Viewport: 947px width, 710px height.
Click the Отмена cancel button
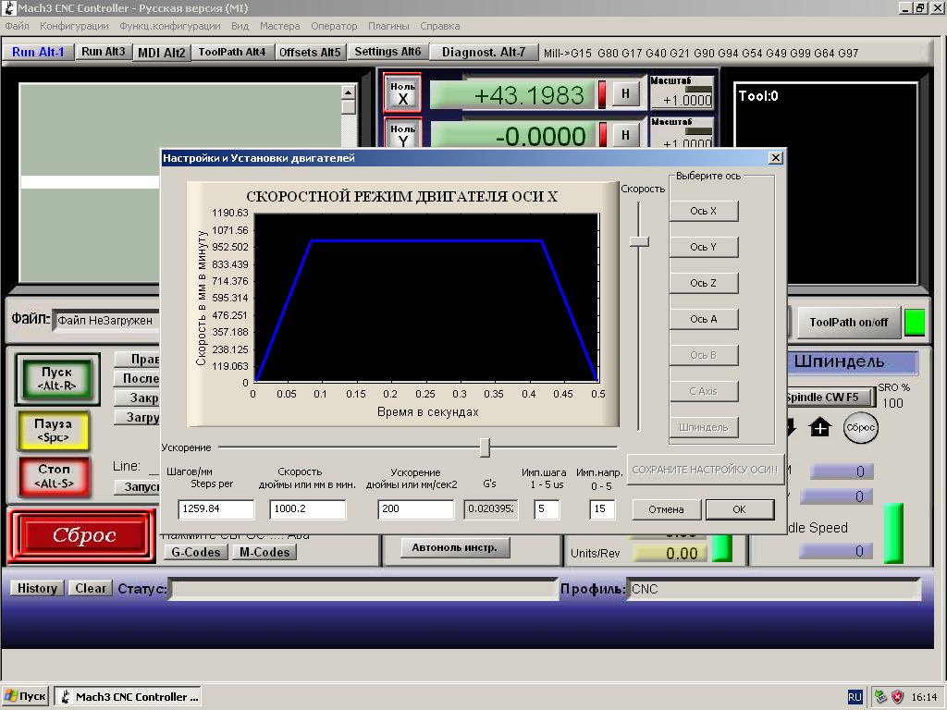(x=666, y=509)
